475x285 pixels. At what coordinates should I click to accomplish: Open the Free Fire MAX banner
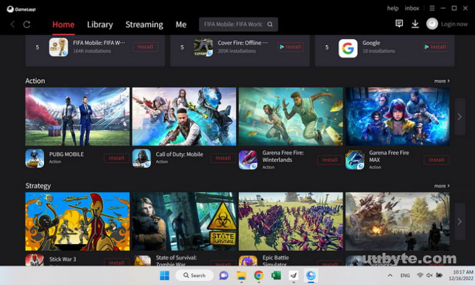coord(398,117)
